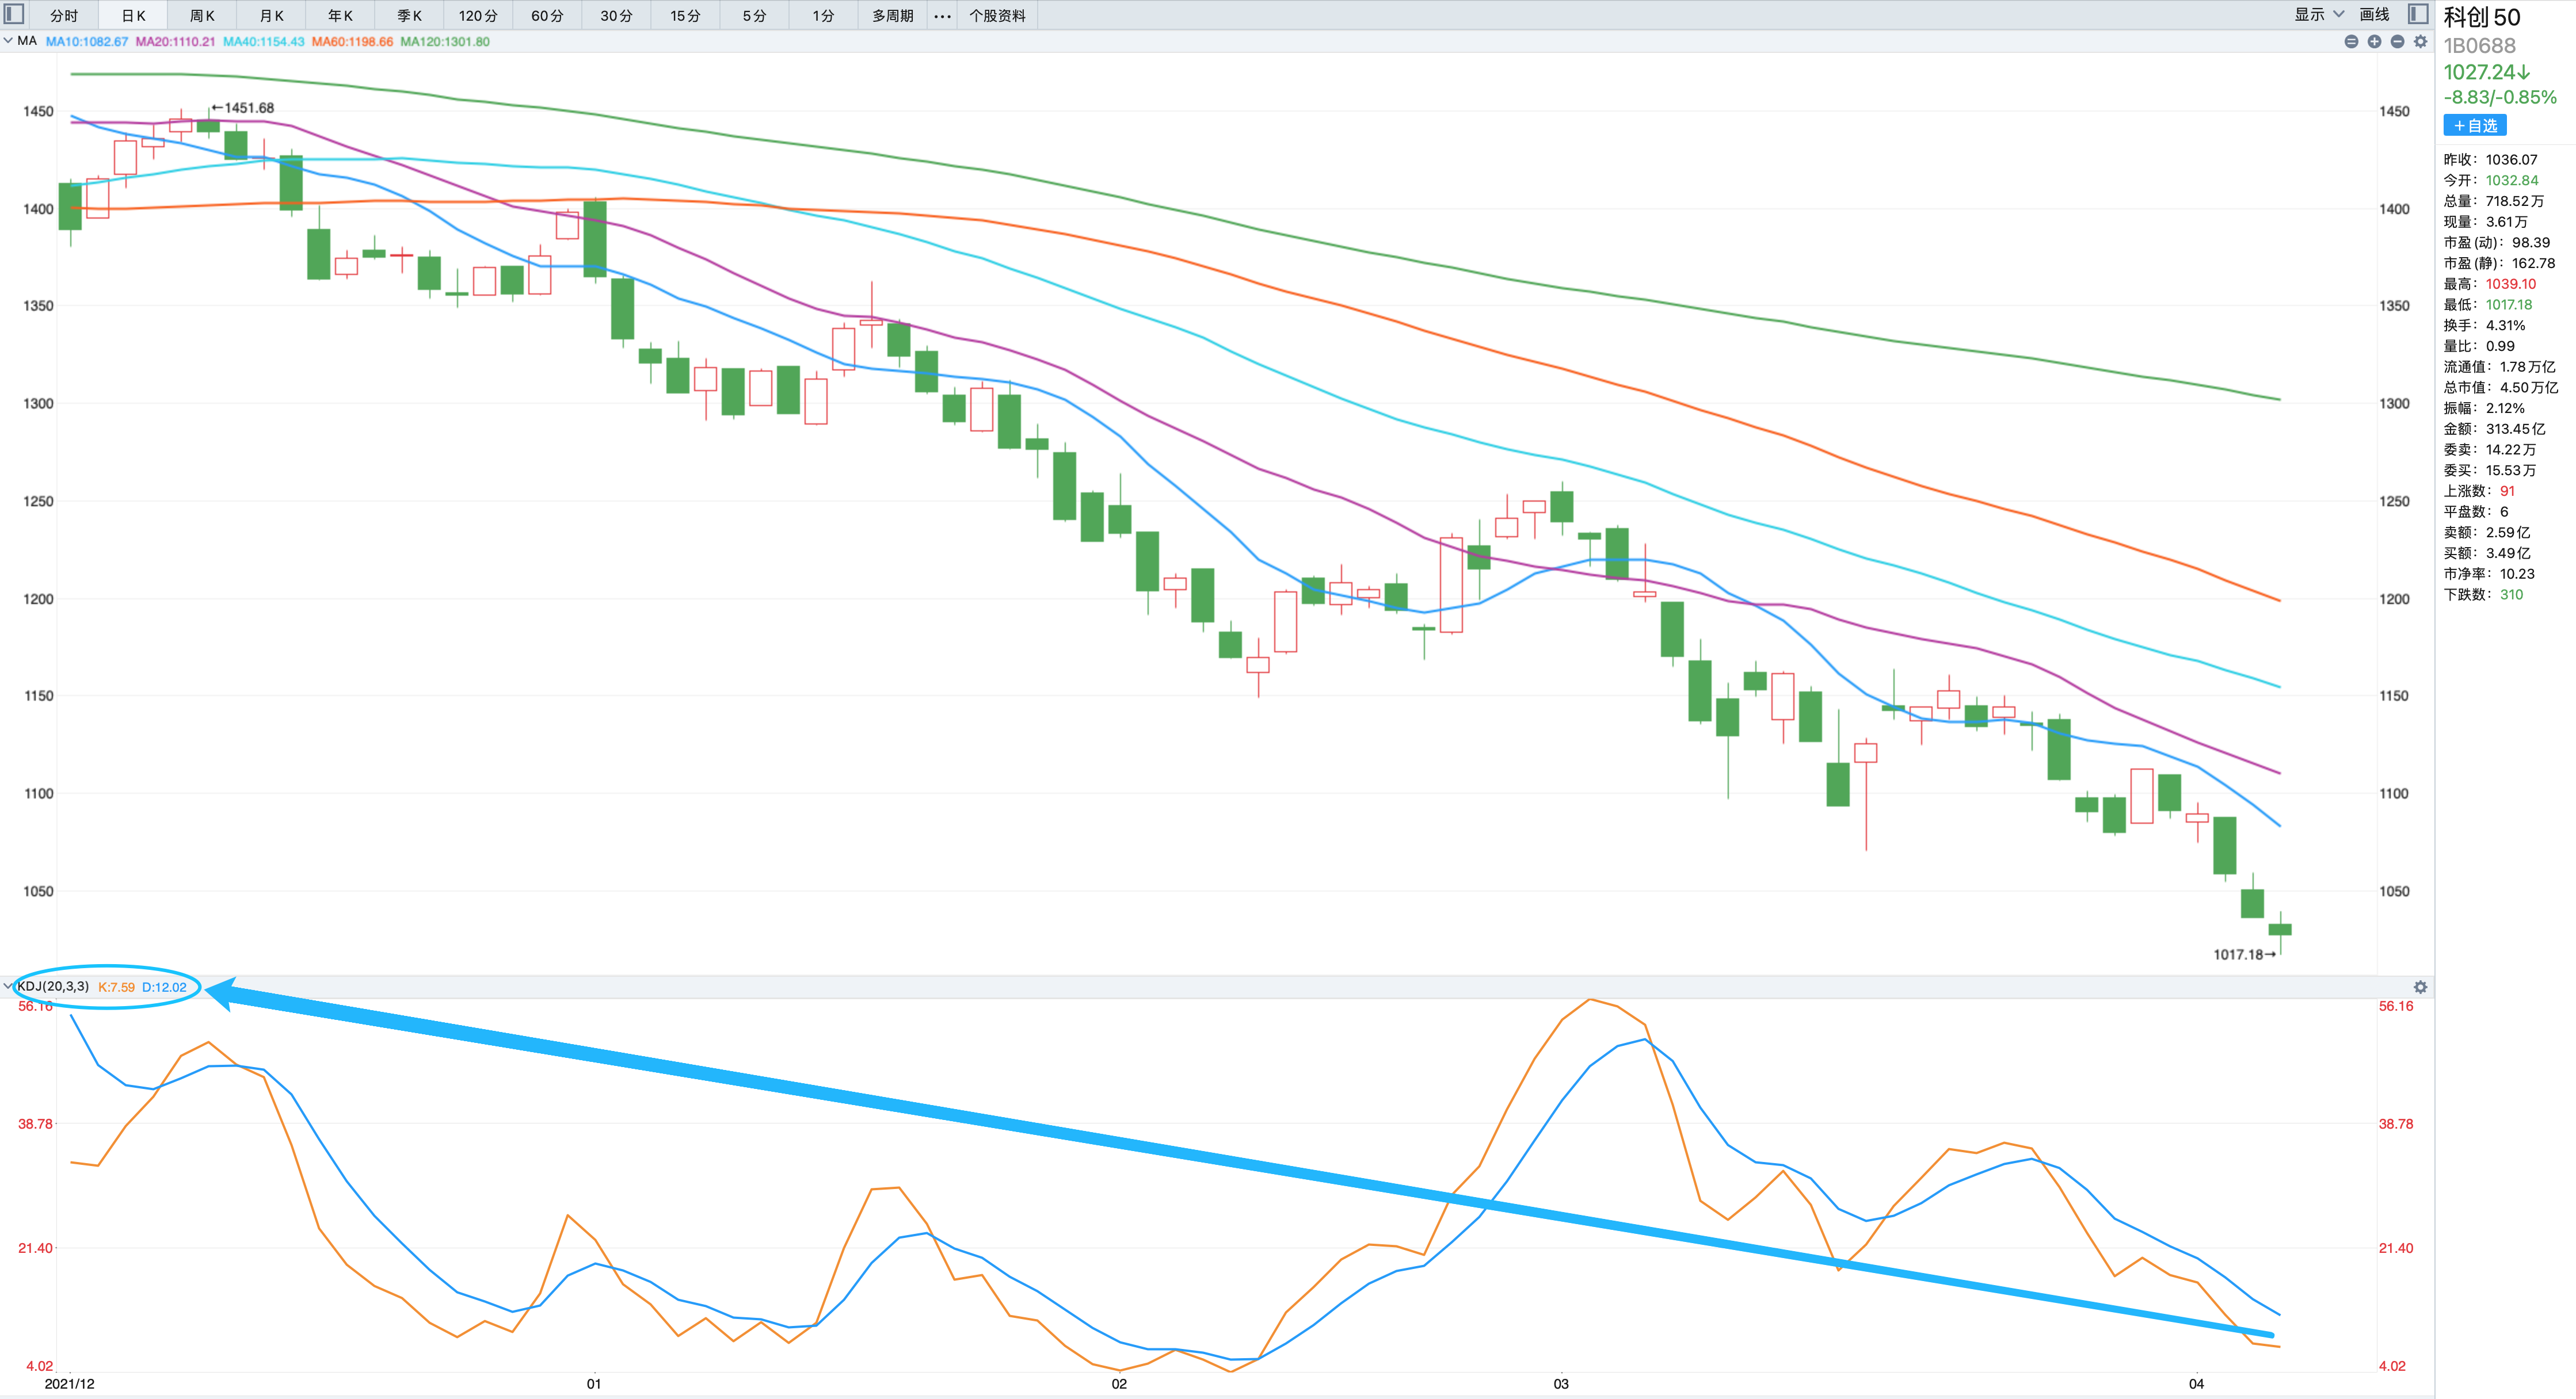Screen dimensions: 2576x1399
Task: Toggle the left sidebar panel icon
Action: click(x=14, y=14)
